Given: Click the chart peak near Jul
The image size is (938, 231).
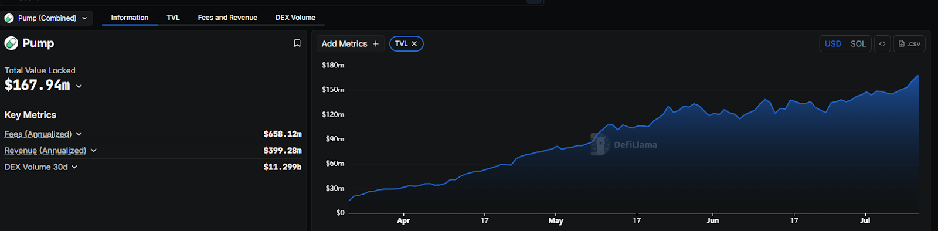Looking at the screenshot, I should click(x=917, y=76).
